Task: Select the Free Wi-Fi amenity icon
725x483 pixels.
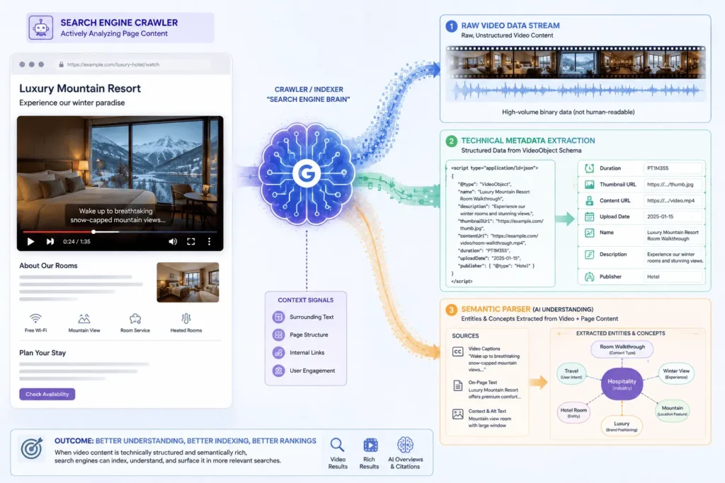Action: point(35,319)
